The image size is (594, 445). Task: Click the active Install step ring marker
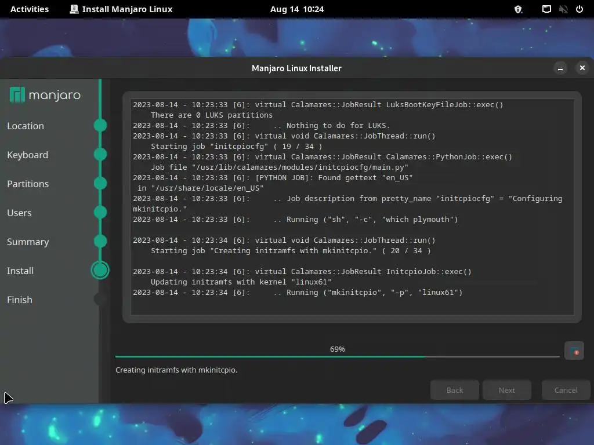tap(100, 270)
